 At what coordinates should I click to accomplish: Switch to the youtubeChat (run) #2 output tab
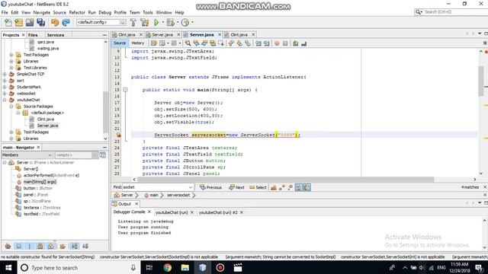coord(218,212)
